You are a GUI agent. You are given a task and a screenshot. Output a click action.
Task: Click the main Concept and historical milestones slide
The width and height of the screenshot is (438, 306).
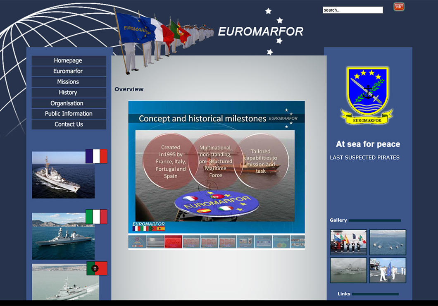[x=217, y=167]
